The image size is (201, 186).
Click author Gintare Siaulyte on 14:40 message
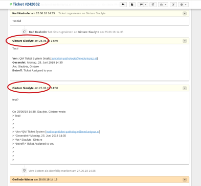[23, 41]
